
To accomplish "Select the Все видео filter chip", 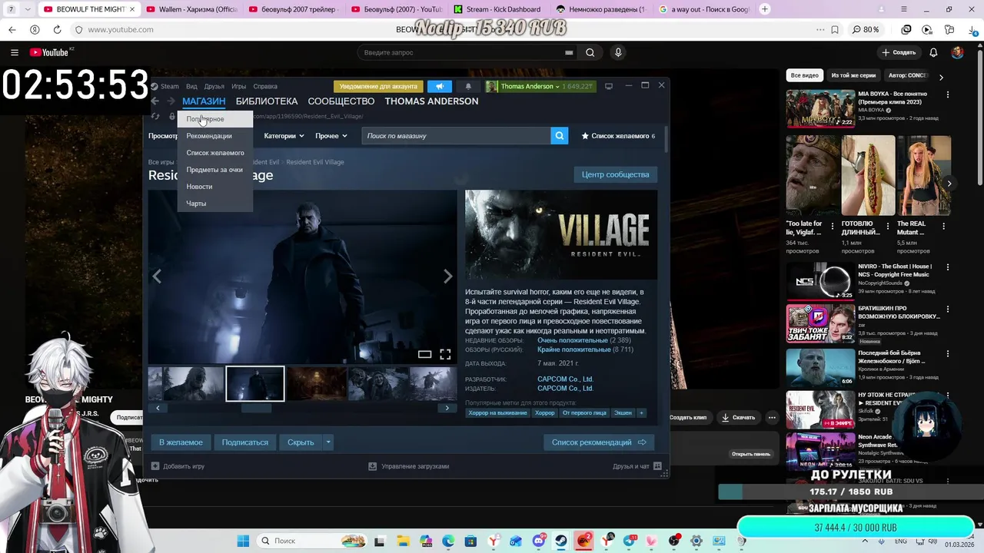I will pyautogui.click(x=804, y=76).
